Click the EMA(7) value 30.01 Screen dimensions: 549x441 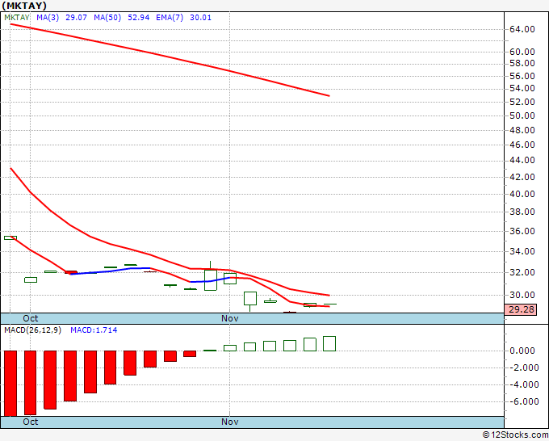200,18
